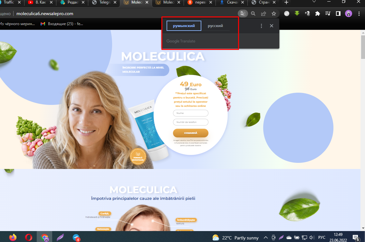
Task: Click the share page icon
Action: (x=264, y=14)
